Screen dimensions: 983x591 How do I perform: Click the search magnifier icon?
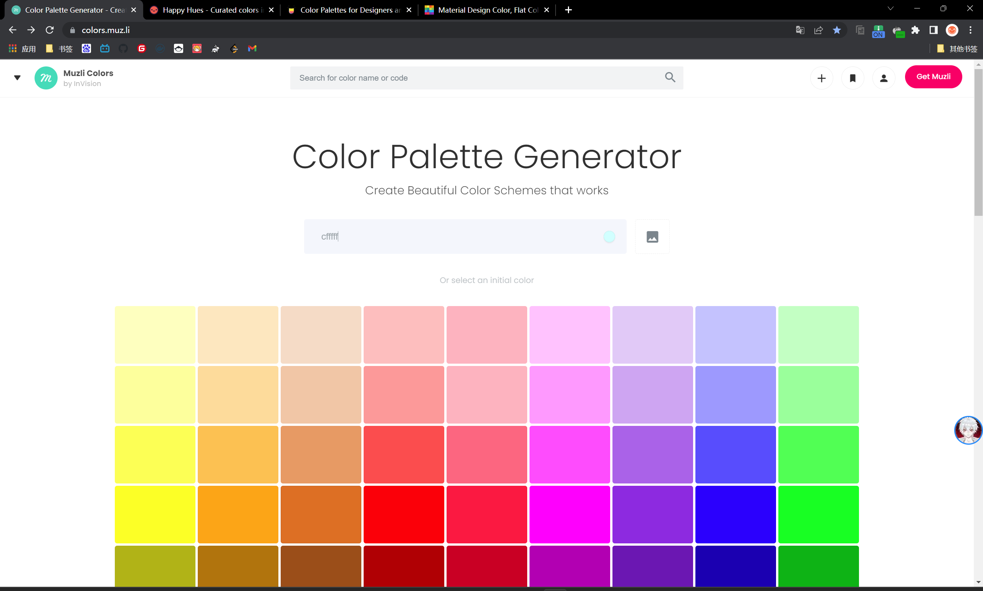click(x=670, y=78)
